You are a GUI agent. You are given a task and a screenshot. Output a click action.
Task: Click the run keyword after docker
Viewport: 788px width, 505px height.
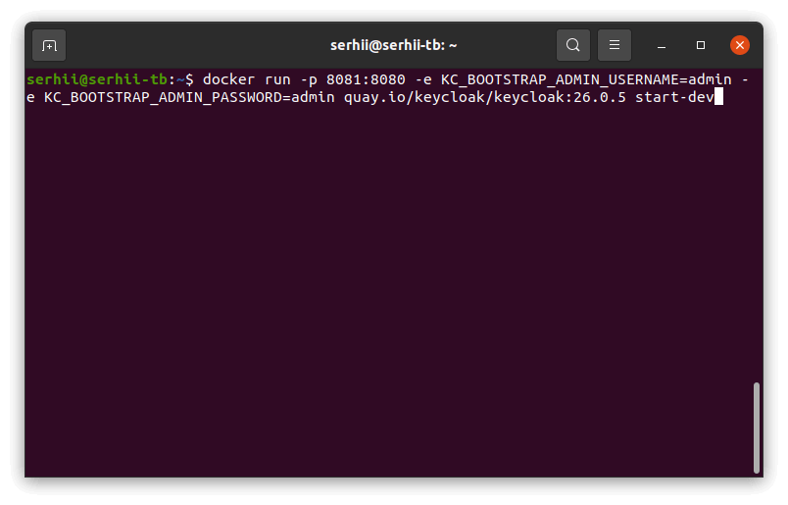coord(278,78)
